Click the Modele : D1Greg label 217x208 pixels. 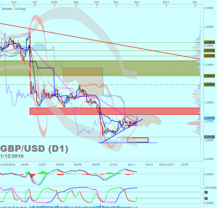pos(14,9)
